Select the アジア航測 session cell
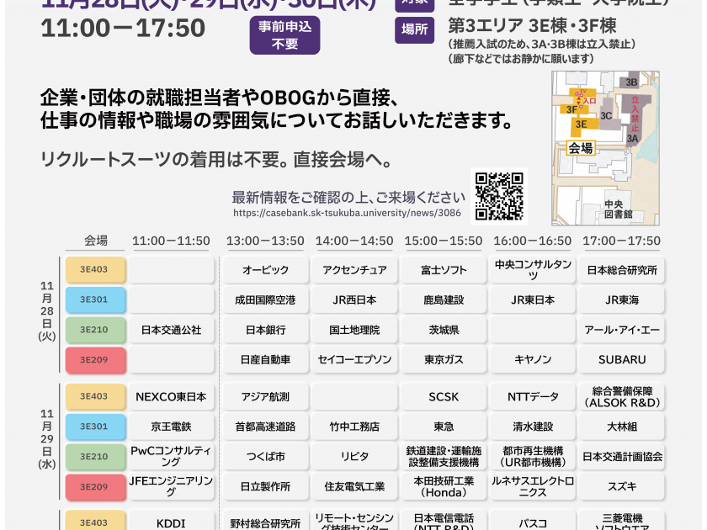The image size is (707, 530). (x=266, y=396)
